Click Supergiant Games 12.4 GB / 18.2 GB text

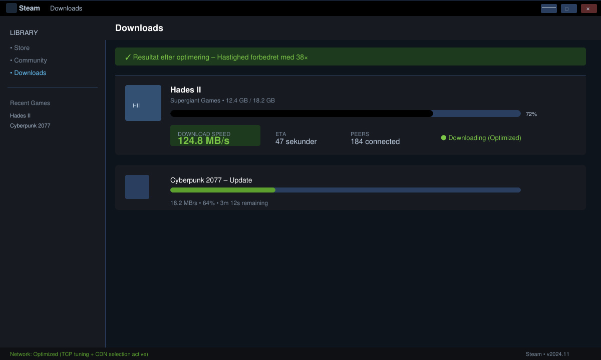[x=222, y=100]
